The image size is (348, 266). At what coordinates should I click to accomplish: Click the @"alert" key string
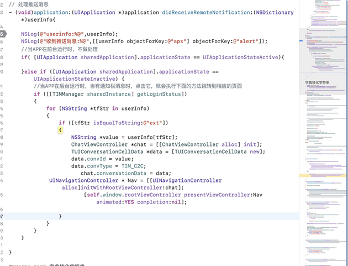(246, 41)
